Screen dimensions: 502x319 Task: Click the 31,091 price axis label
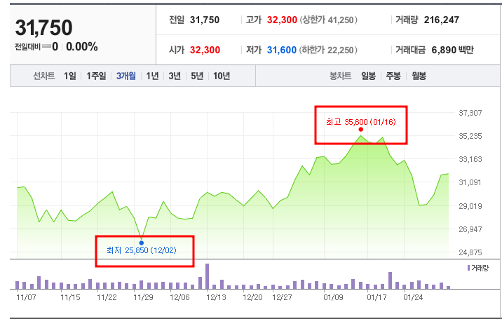pos(470,182)
